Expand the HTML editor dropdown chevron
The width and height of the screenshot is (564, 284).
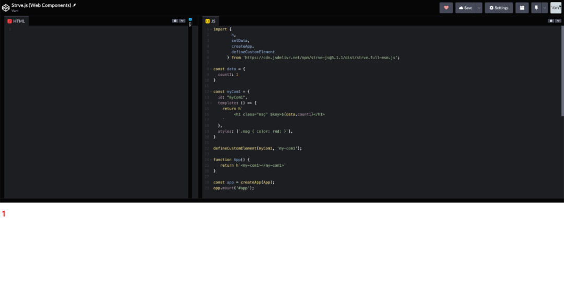(x=182, y=21)
